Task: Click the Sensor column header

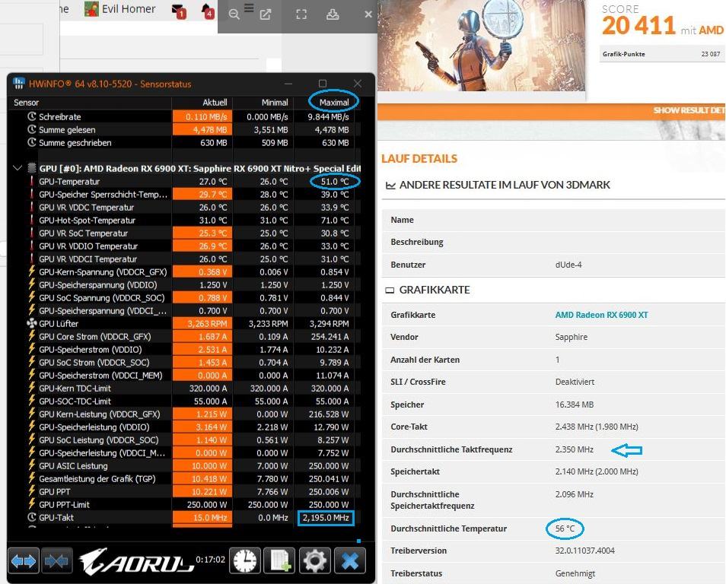Action: pyautogui.click(x=27, y=102)
